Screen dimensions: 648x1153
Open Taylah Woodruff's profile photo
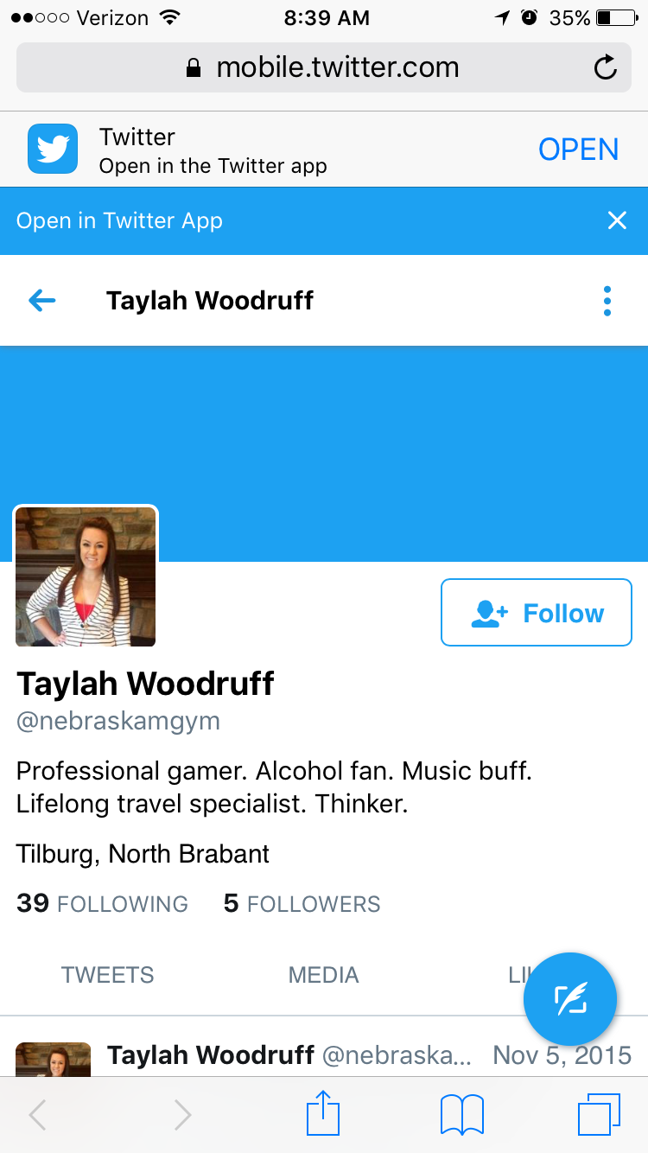point(86,576)
